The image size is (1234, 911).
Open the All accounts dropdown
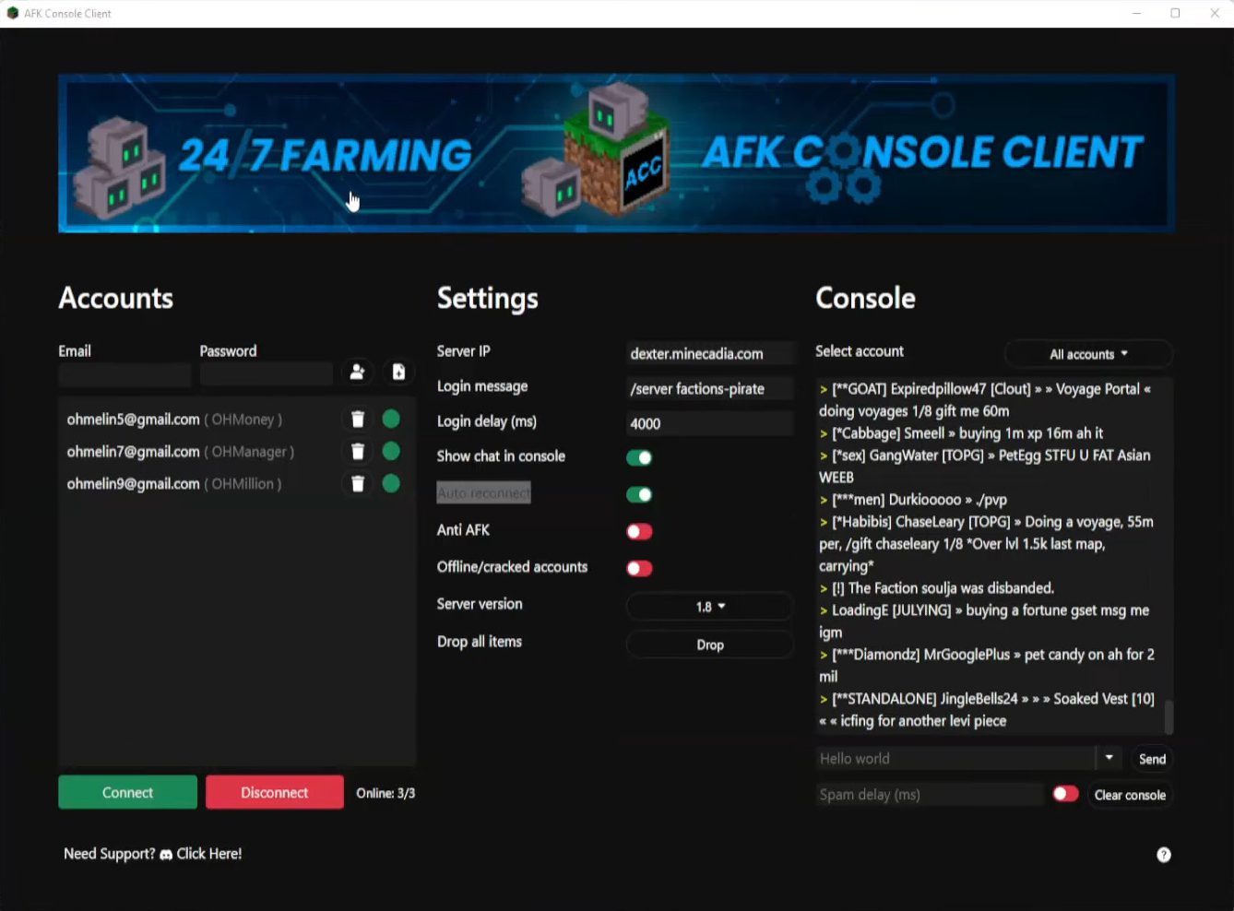click(x=1088, y=354)
